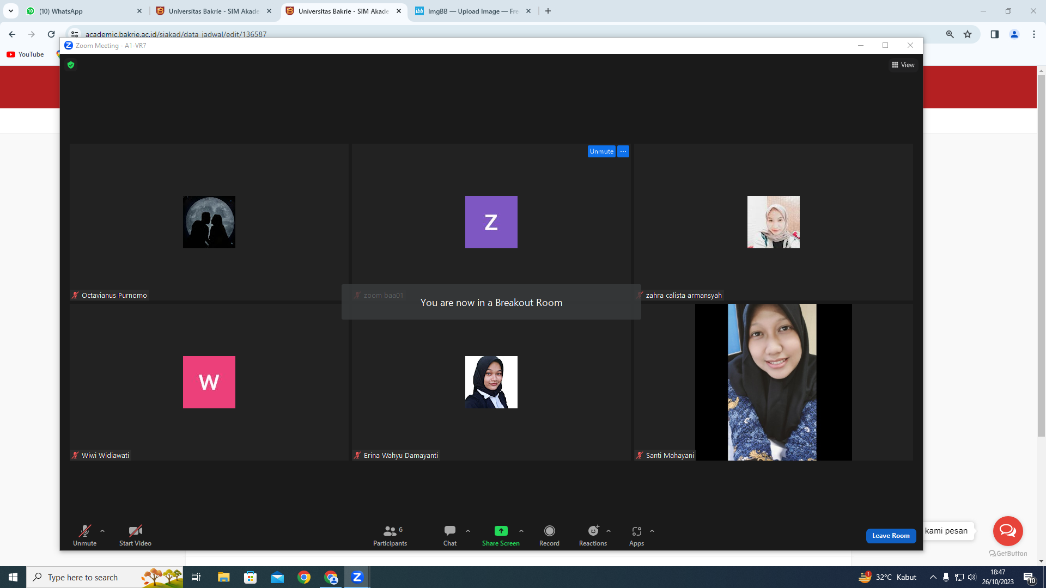Expand the Reactions options arrow
The height and width of the screenshot is (588, 1046).
click(x=609, y=531)
